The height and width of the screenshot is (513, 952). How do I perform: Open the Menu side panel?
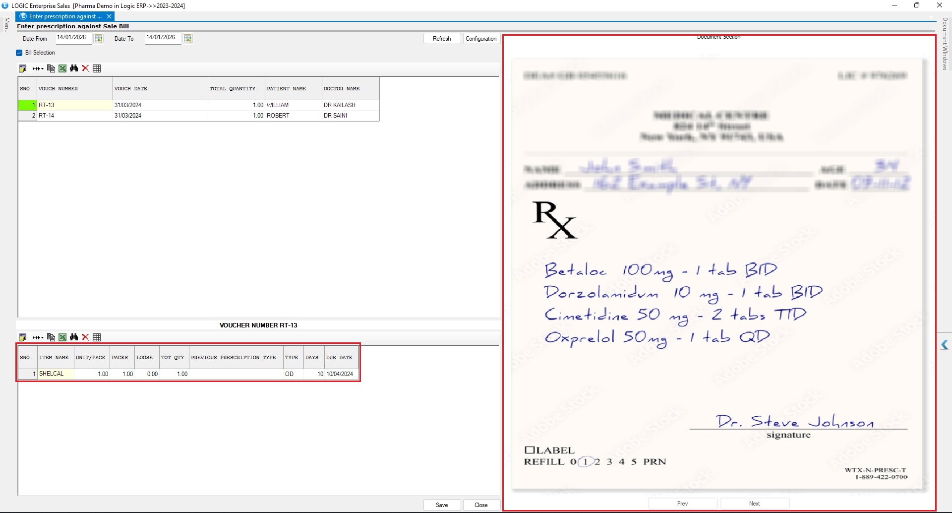pyautogui.click(x=6, y=25)
